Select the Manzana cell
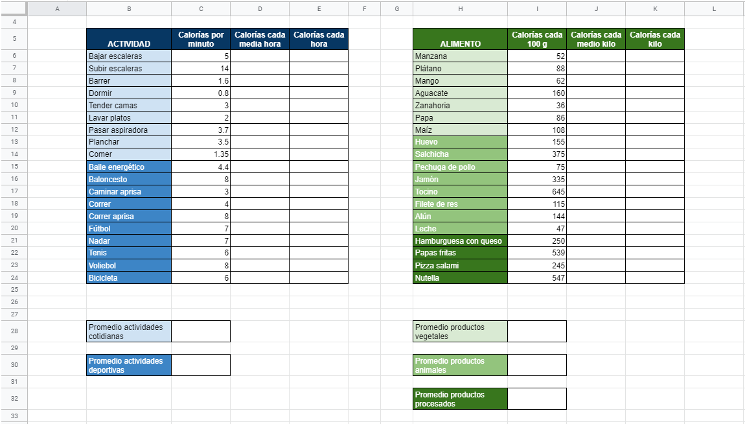The width and height of the screenshot is (745, 424). coord(461,56)
